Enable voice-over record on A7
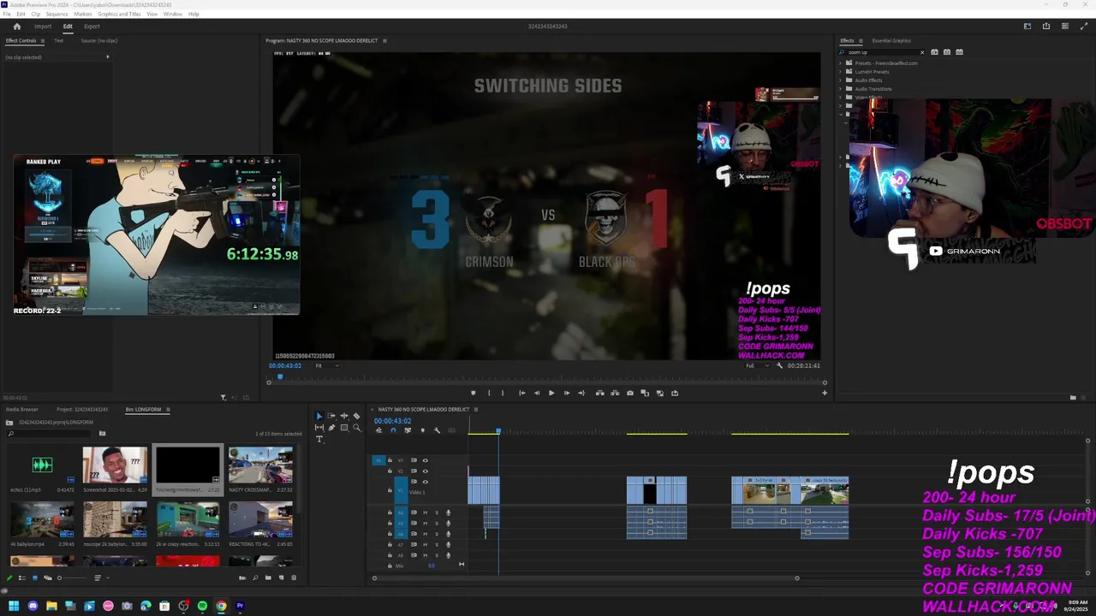Viewport: 1096px width, 616px height. [x=448, y=544]
